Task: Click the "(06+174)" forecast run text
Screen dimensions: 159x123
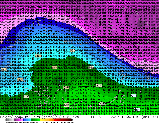Action: tap(150, 117)
